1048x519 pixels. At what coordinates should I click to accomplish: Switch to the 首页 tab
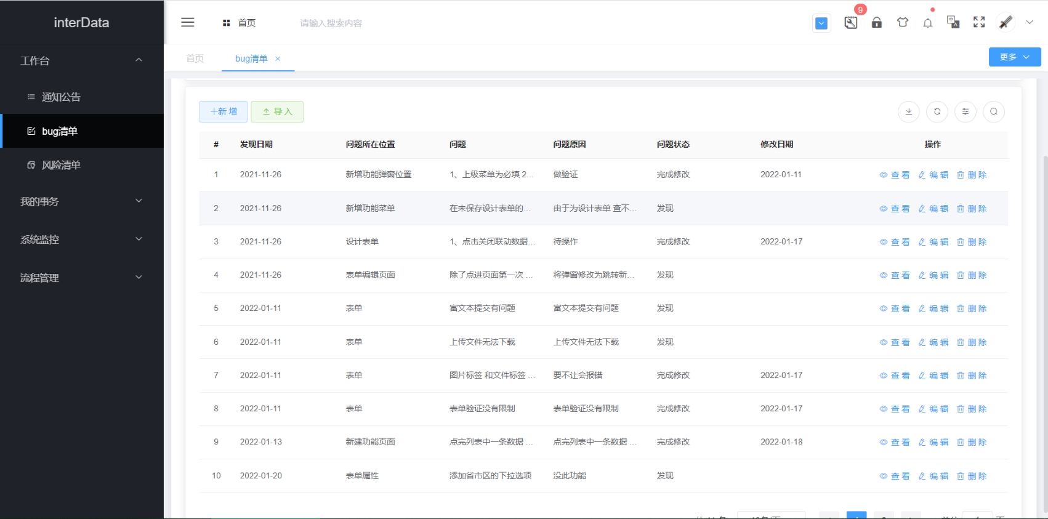[195, 58]
